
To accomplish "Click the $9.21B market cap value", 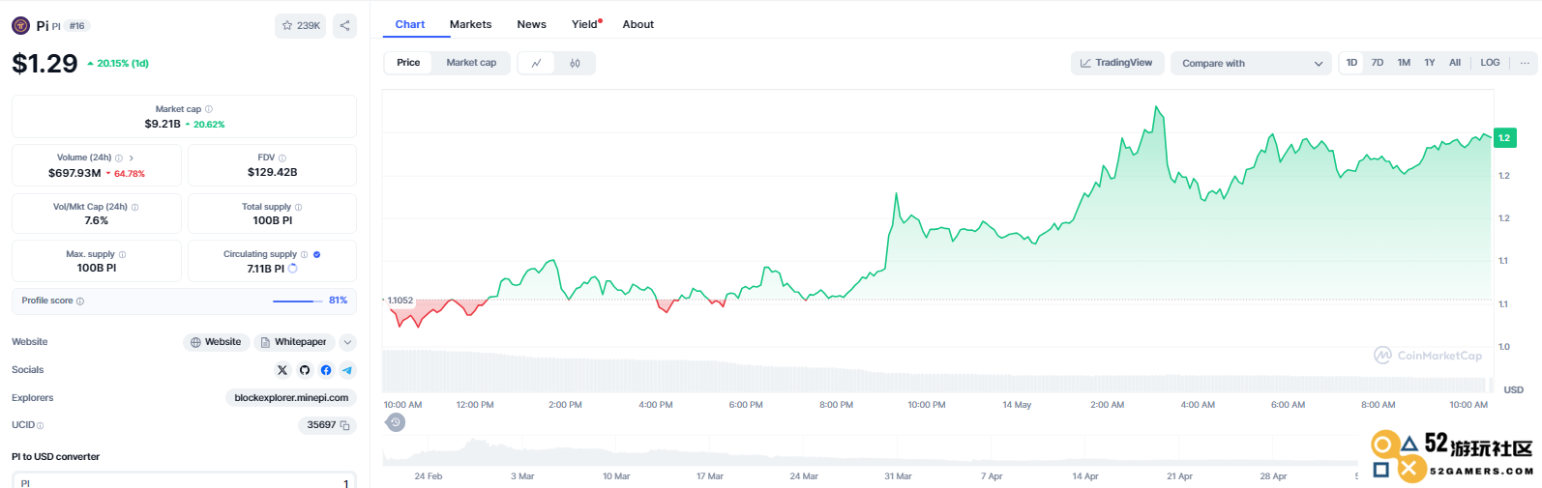I will click(x=163, y=124).
